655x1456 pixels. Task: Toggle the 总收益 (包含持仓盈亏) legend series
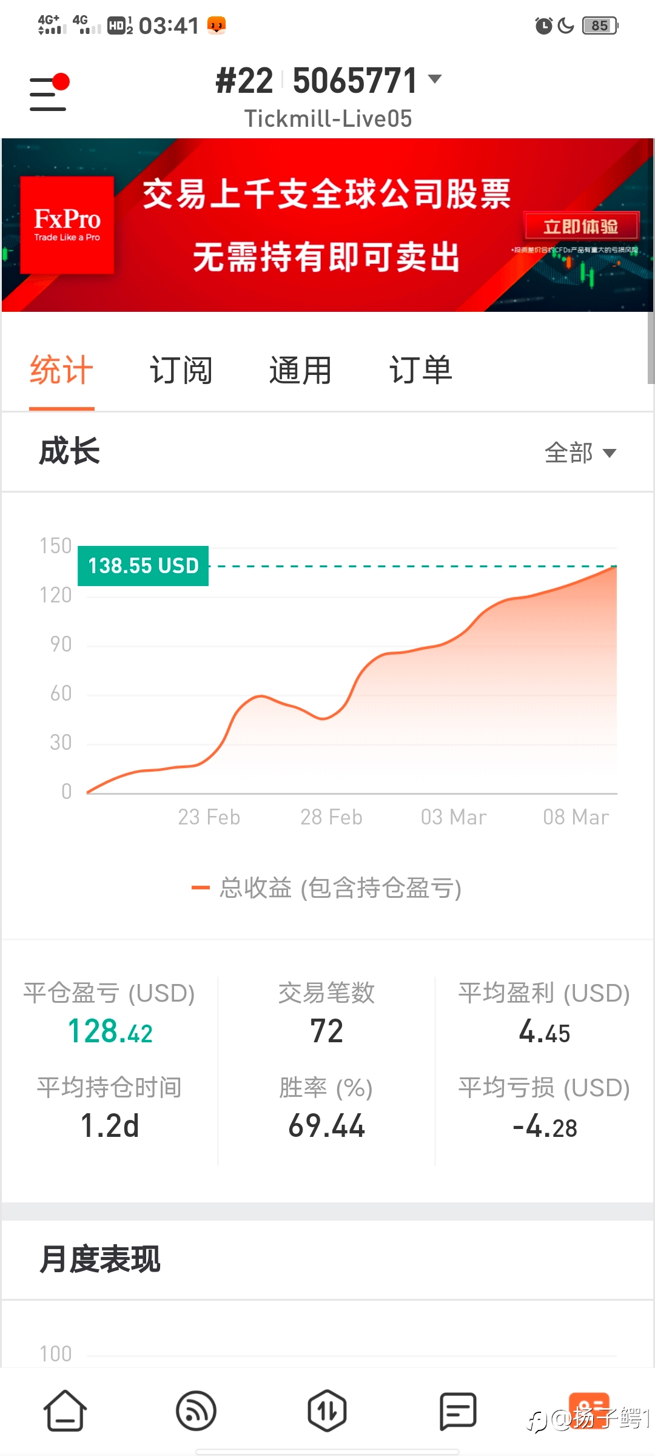(326, 888)
